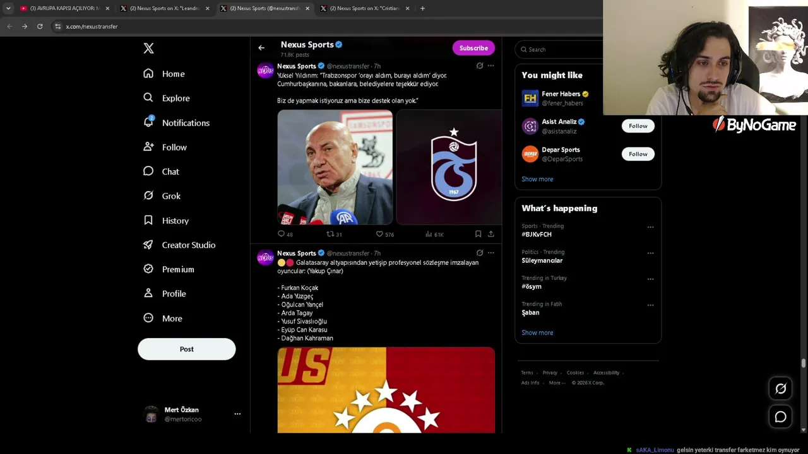Open the tab search dropdown arrow
This screenshot has width=808, height=454.
pyautogui.click(x=8, y=8)
